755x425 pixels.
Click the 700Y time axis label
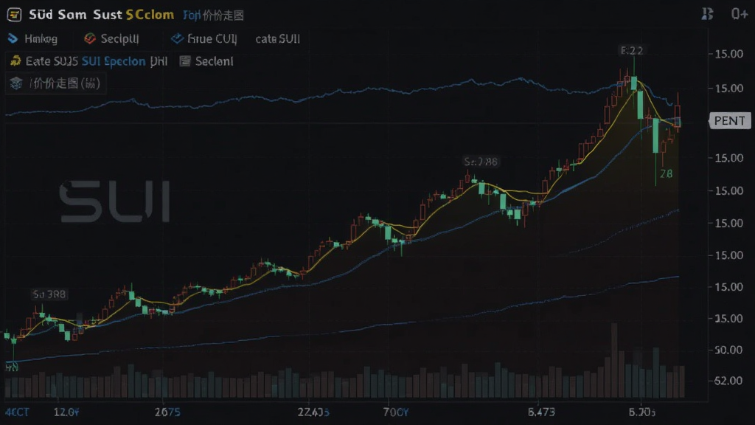coord(396,412)
